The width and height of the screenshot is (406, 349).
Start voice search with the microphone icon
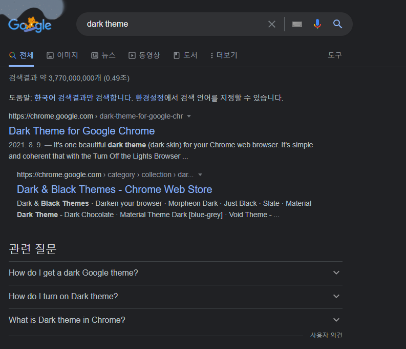(317, 24)
